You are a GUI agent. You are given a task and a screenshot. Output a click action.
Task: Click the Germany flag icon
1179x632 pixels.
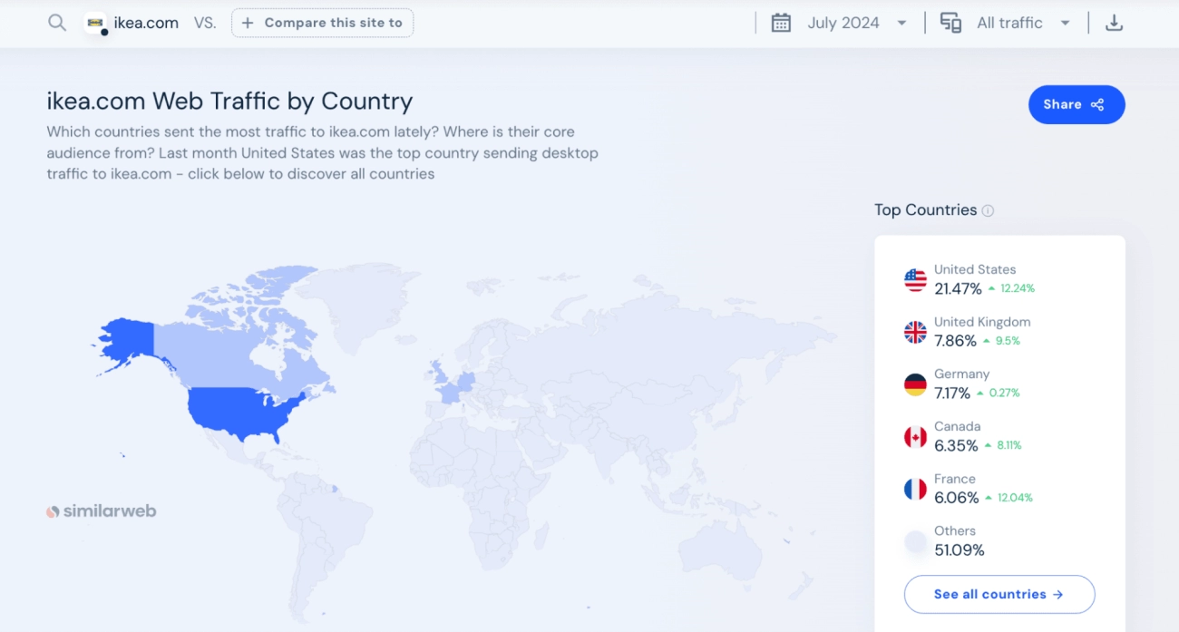(x=913, y=383)
